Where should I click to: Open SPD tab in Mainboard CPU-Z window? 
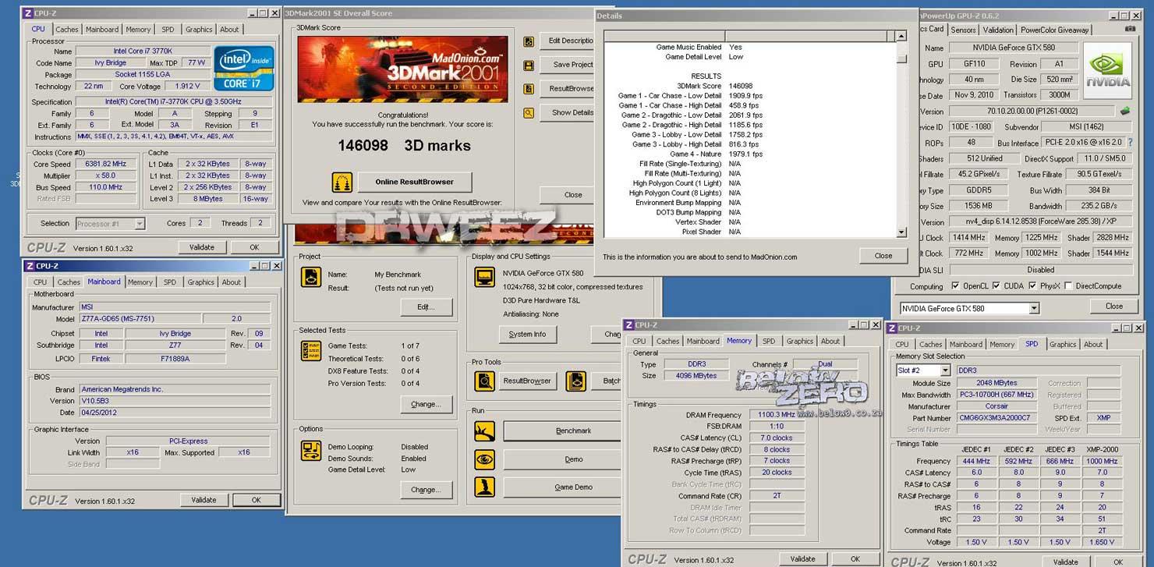point(170,282)
